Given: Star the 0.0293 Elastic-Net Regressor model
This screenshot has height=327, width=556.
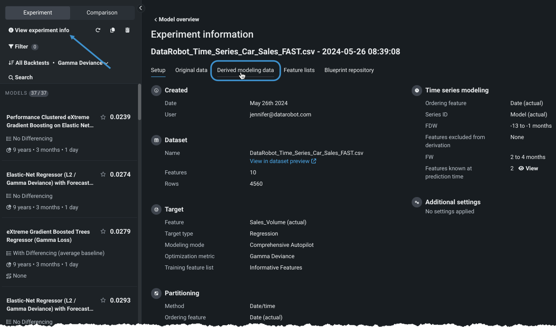Looking at the screenshot, I should pyautogui.click(x=103, y=300).
